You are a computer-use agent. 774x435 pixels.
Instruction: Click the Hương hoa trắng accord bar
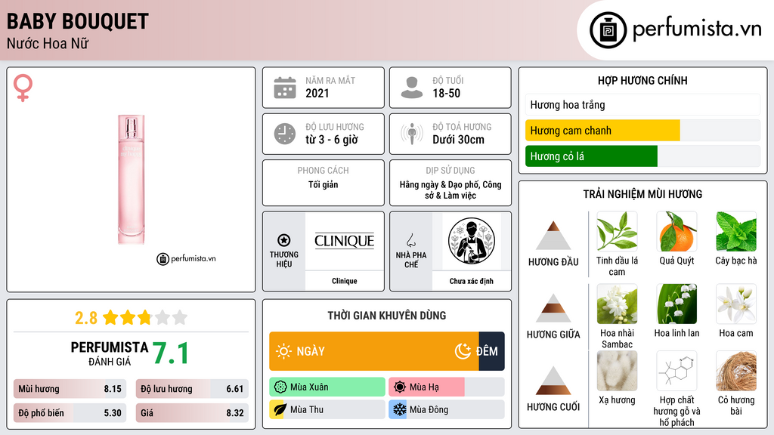point(642,104)
